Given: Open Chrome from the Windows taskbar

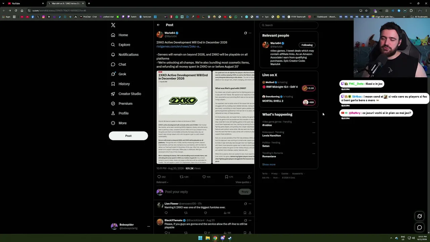Looking at the screenshot, I should (215, 238).
